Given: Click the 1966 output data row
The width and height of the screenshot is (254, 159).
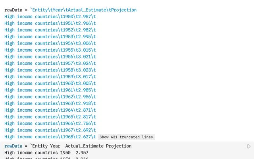Looking at the screenshot, I should [x=50, y=124].
